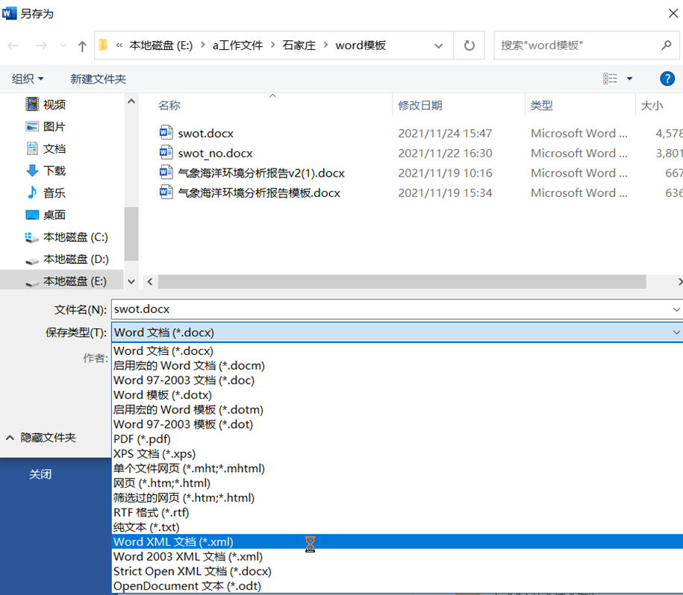Image resolution: width=683 pixels, height=595 pixels.
Task: Choose Word 97-2003 模板 (*.dot)
Action: pyautogui.click(x=397, y=424)
